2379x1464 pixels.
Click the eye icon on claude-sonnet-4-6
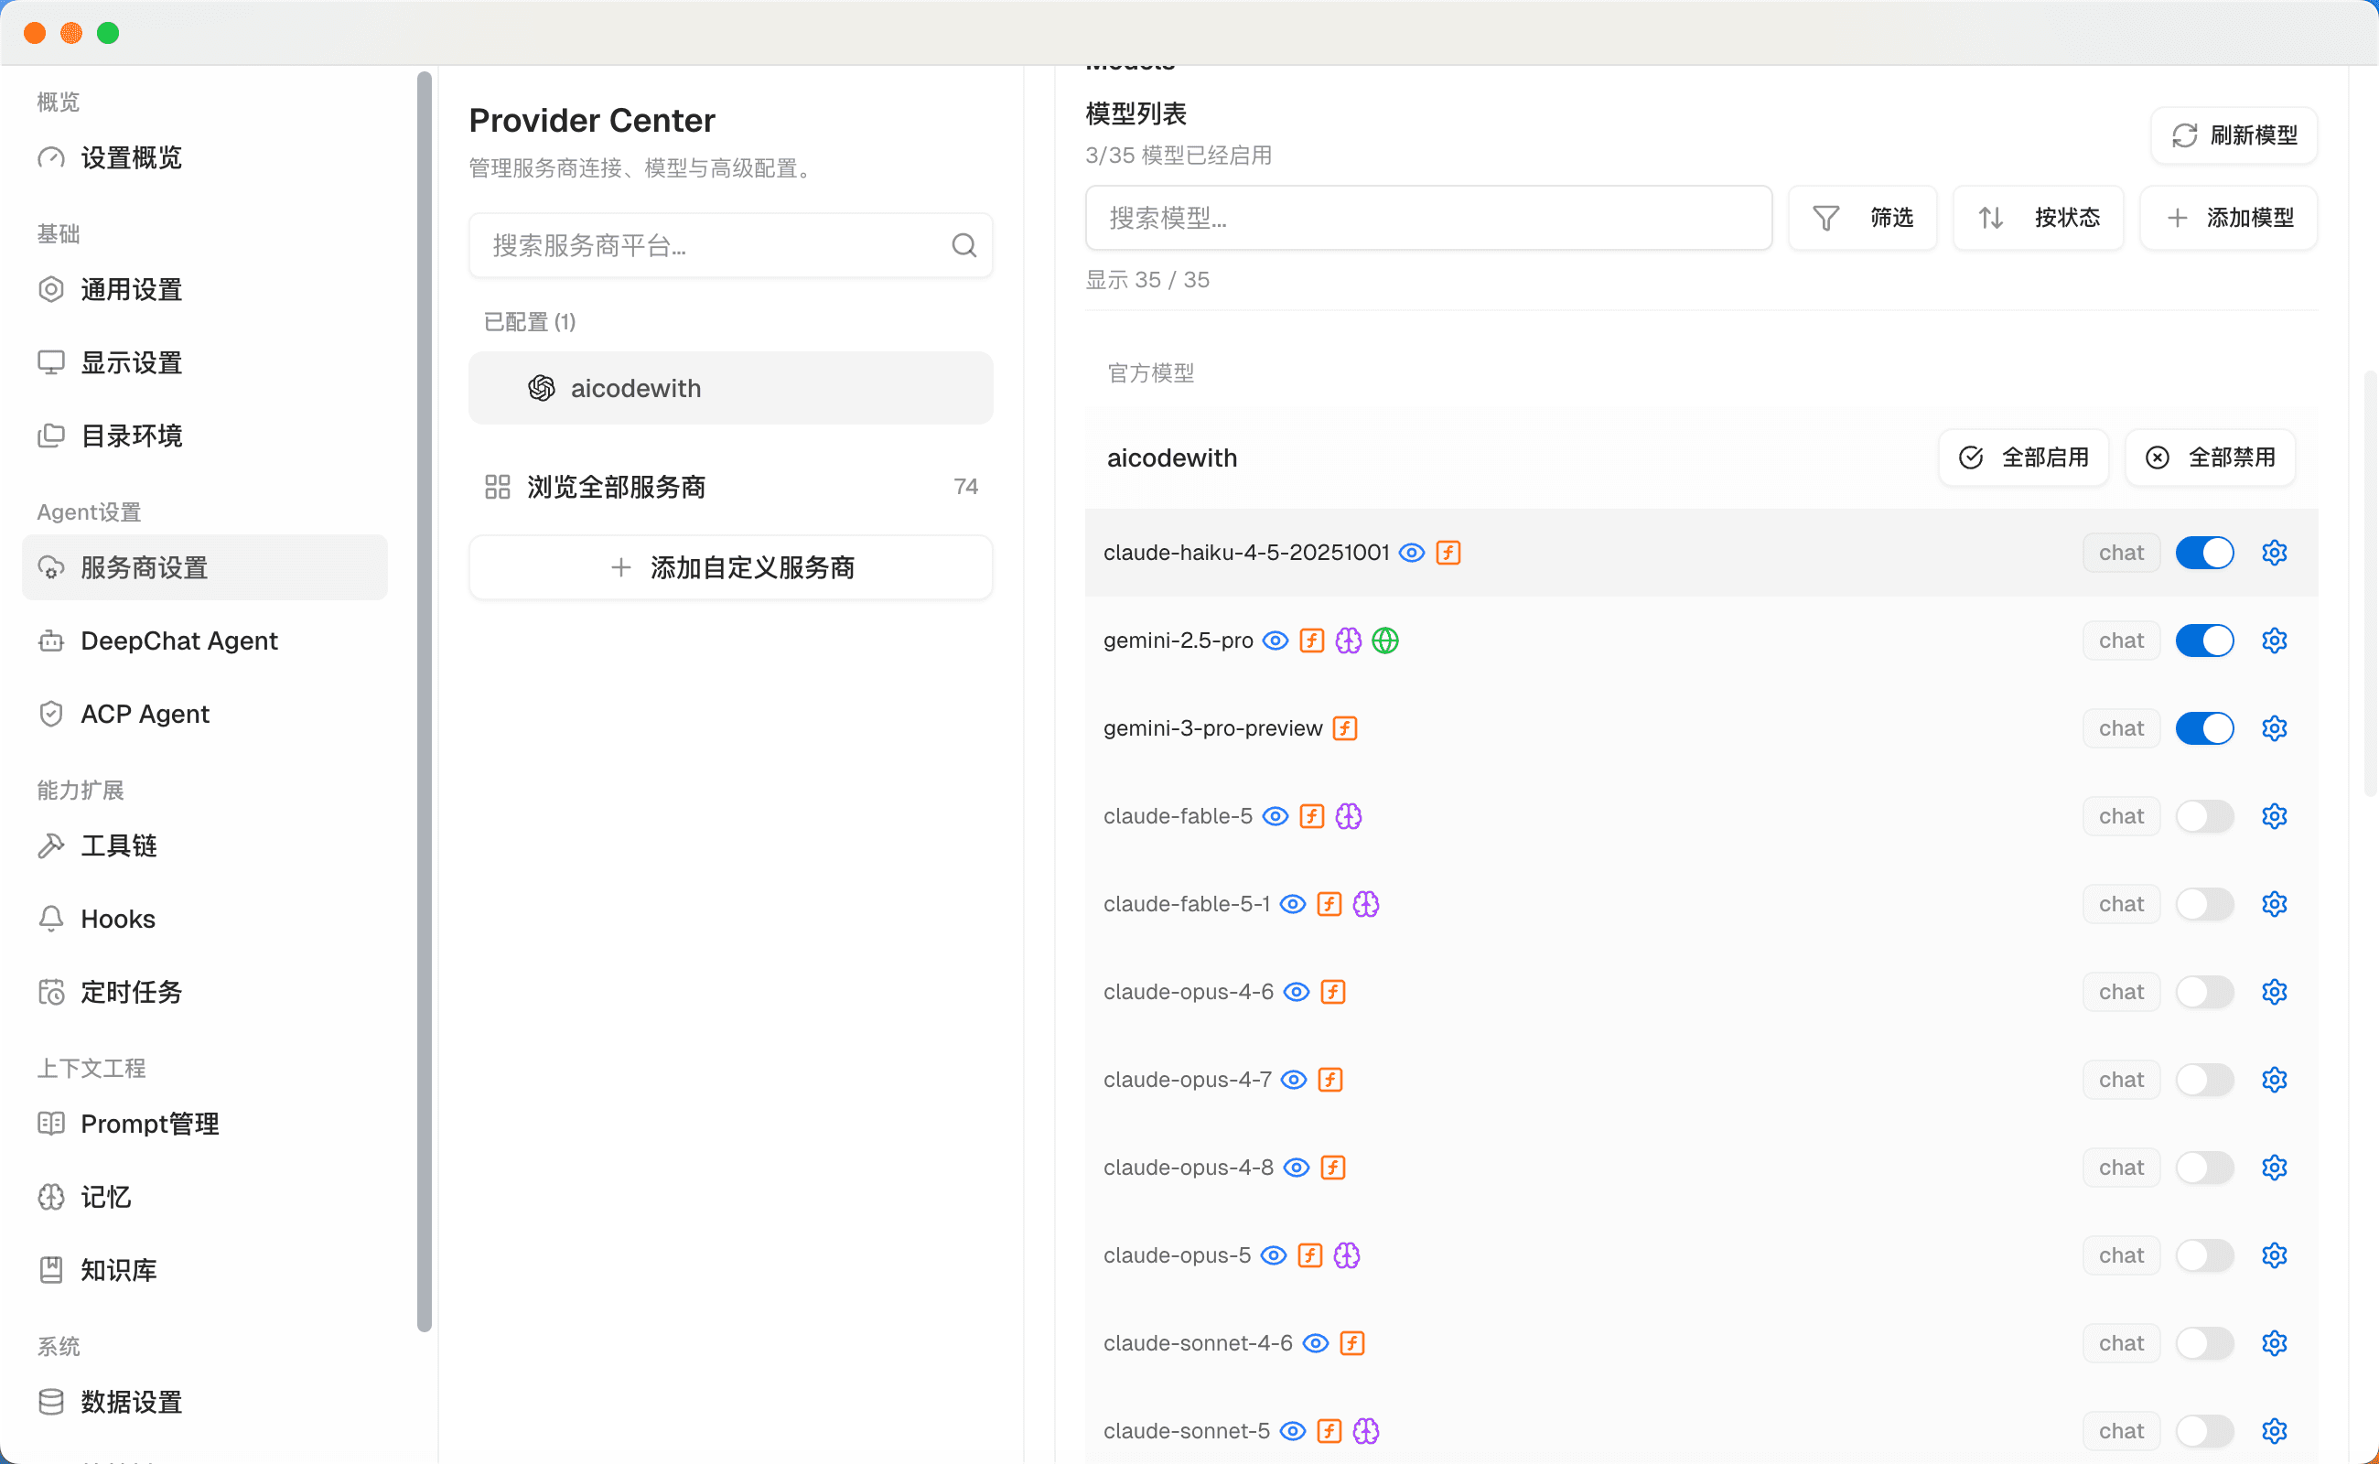coord(1315,1343)
